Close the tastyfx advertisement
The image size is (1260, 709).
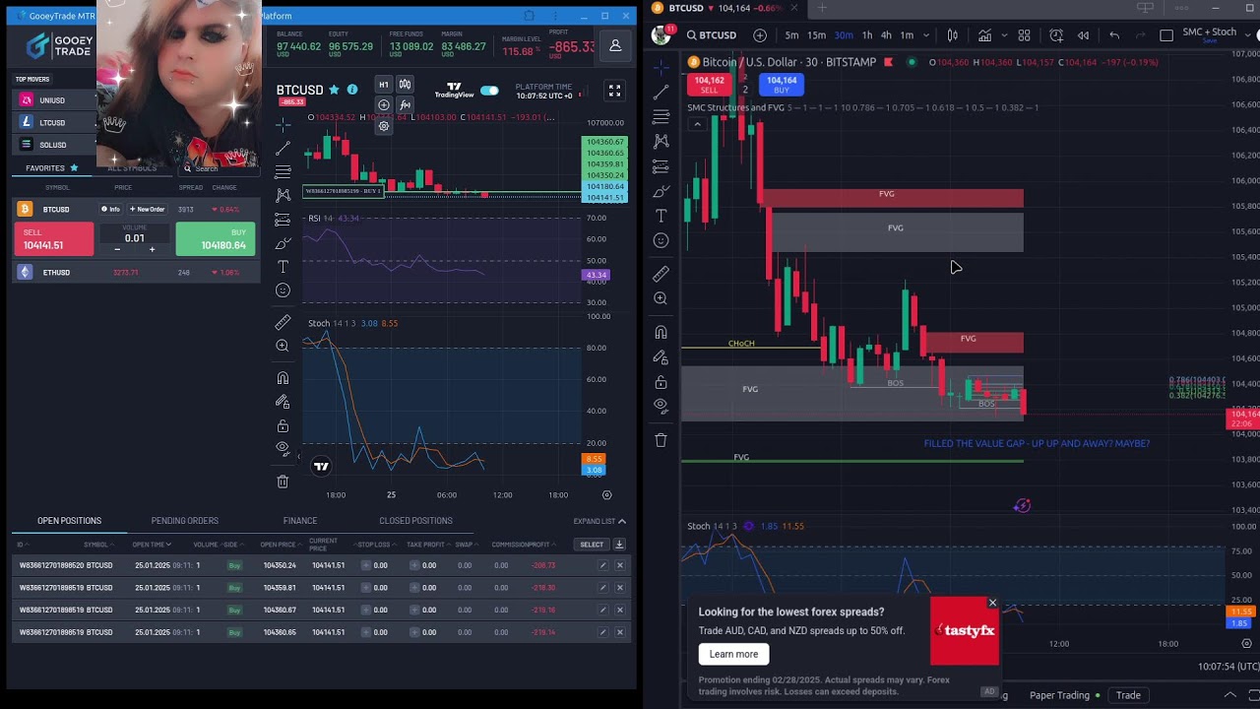tap(992, 603)
